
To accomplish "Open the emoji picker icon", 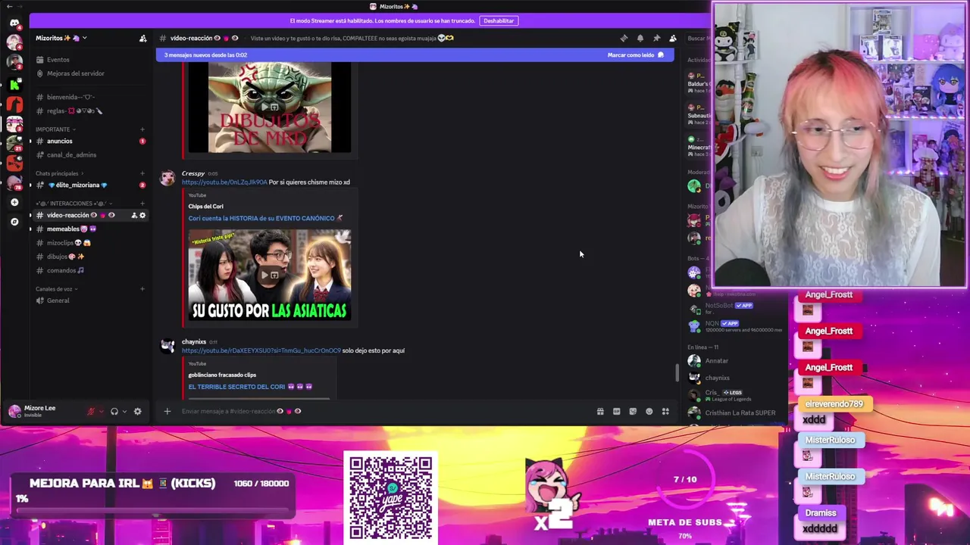I will [x=649, y=411].
